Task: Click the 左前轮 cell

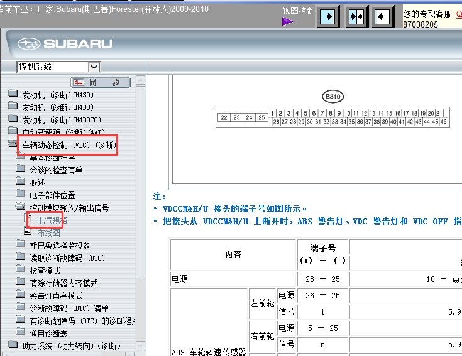Action: pyautogui.click(x=262, y=303)
